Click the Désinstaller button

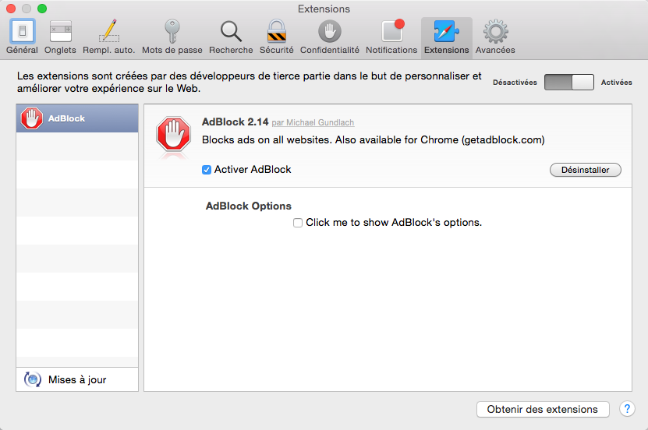coord(585,170)
